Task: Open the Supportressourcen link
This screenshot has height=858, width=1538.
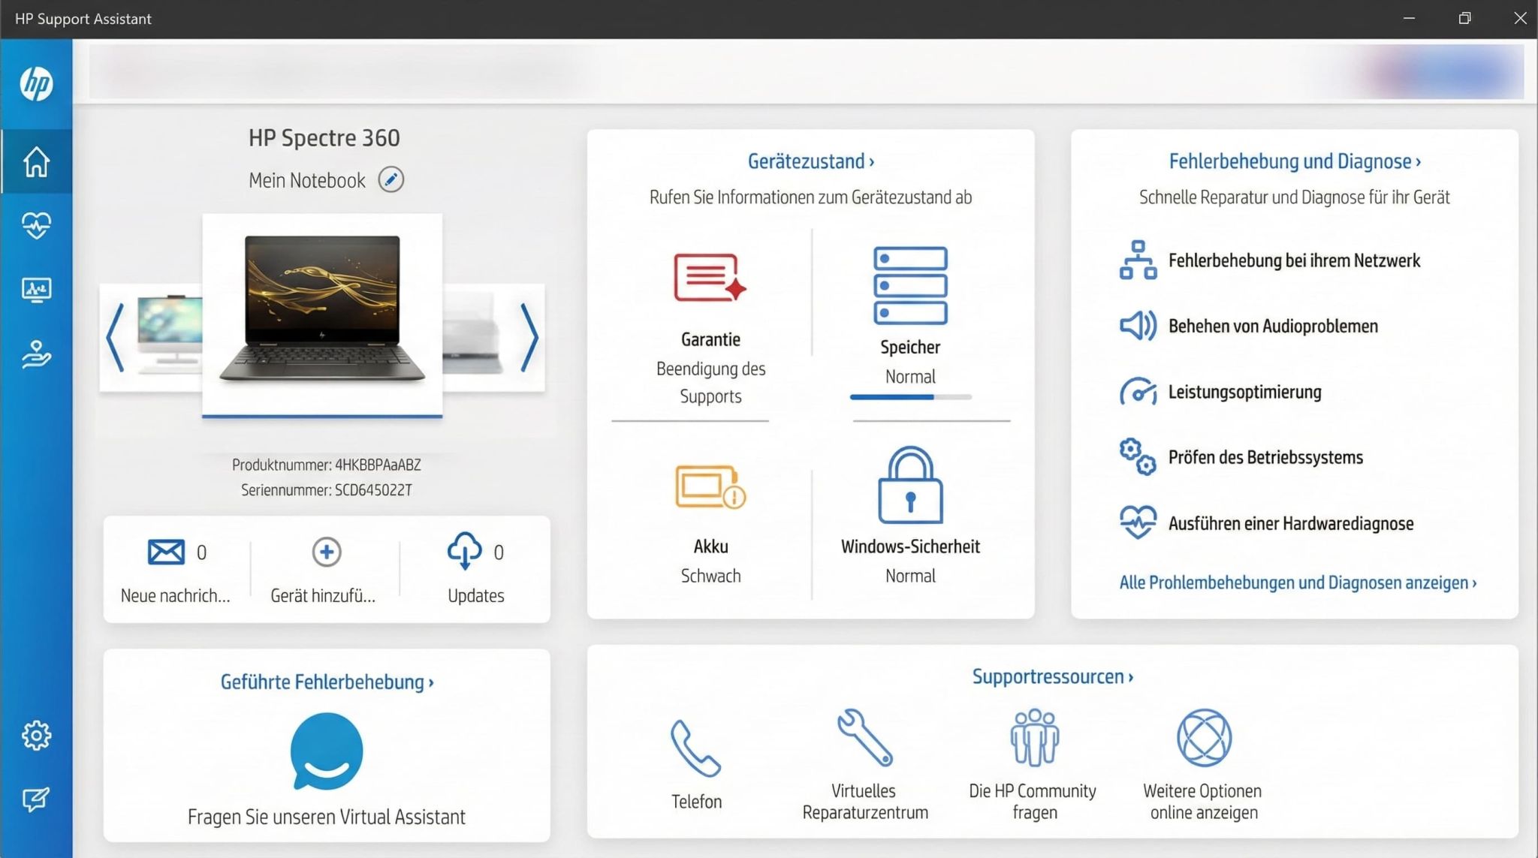Action: pos(1052,676)
